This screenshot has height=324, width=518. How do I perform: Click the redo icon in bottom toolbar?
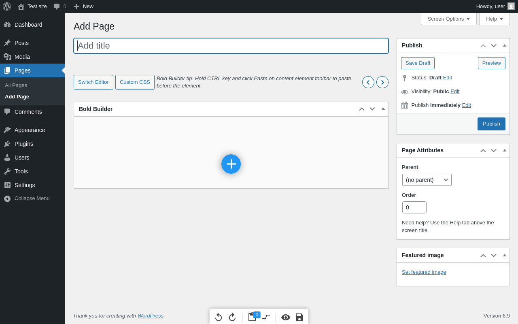(232, 317)
